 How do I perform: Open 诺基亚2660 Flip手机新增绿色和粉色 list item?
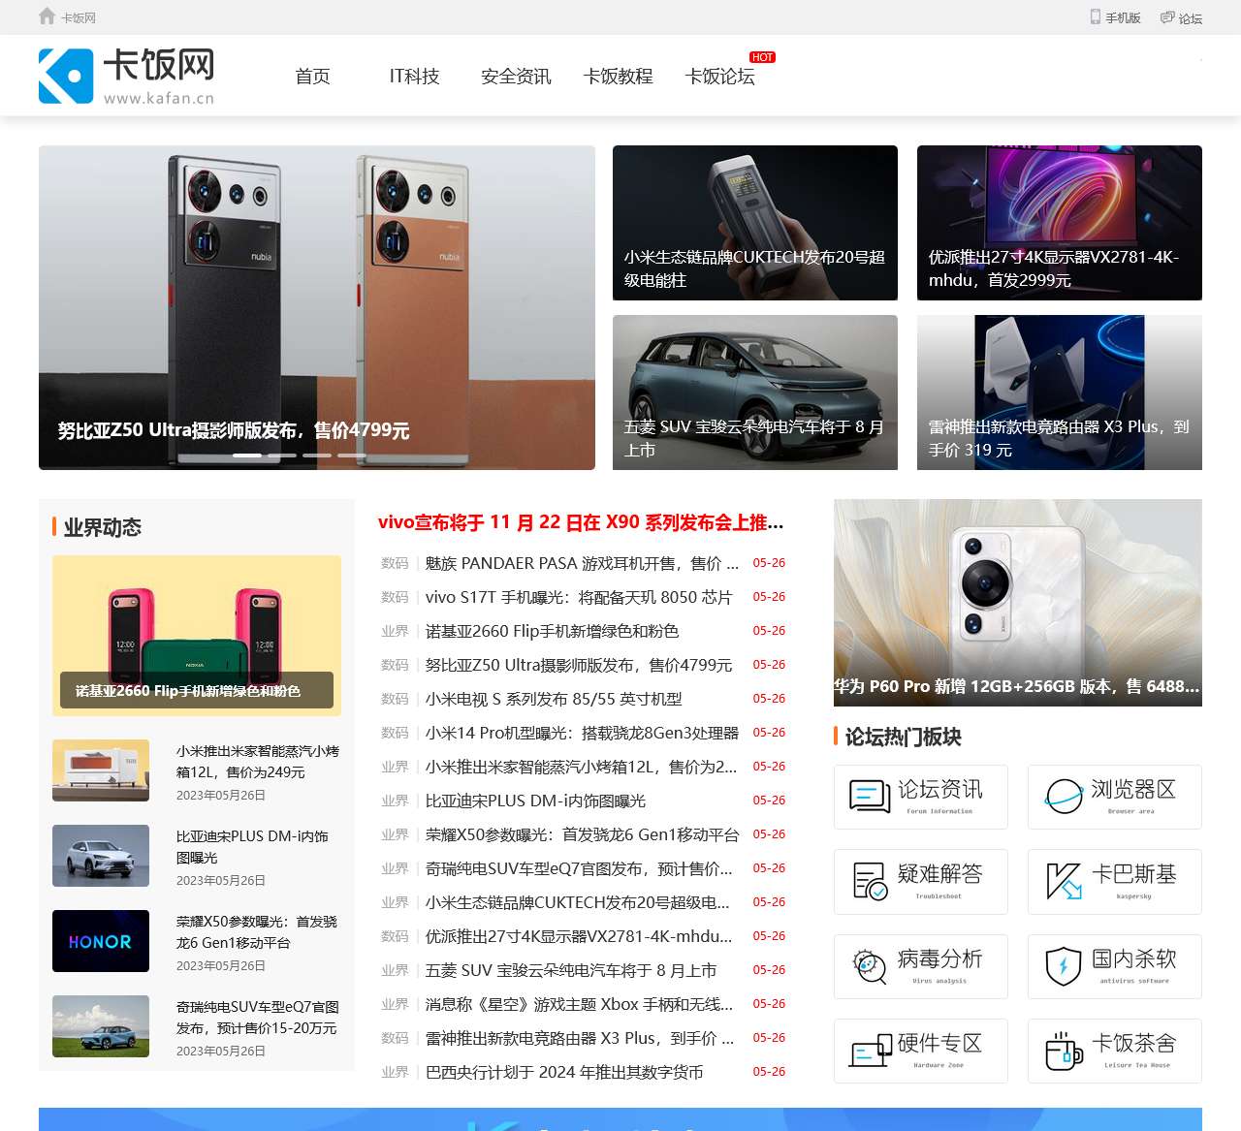click(x=552, y=631)
